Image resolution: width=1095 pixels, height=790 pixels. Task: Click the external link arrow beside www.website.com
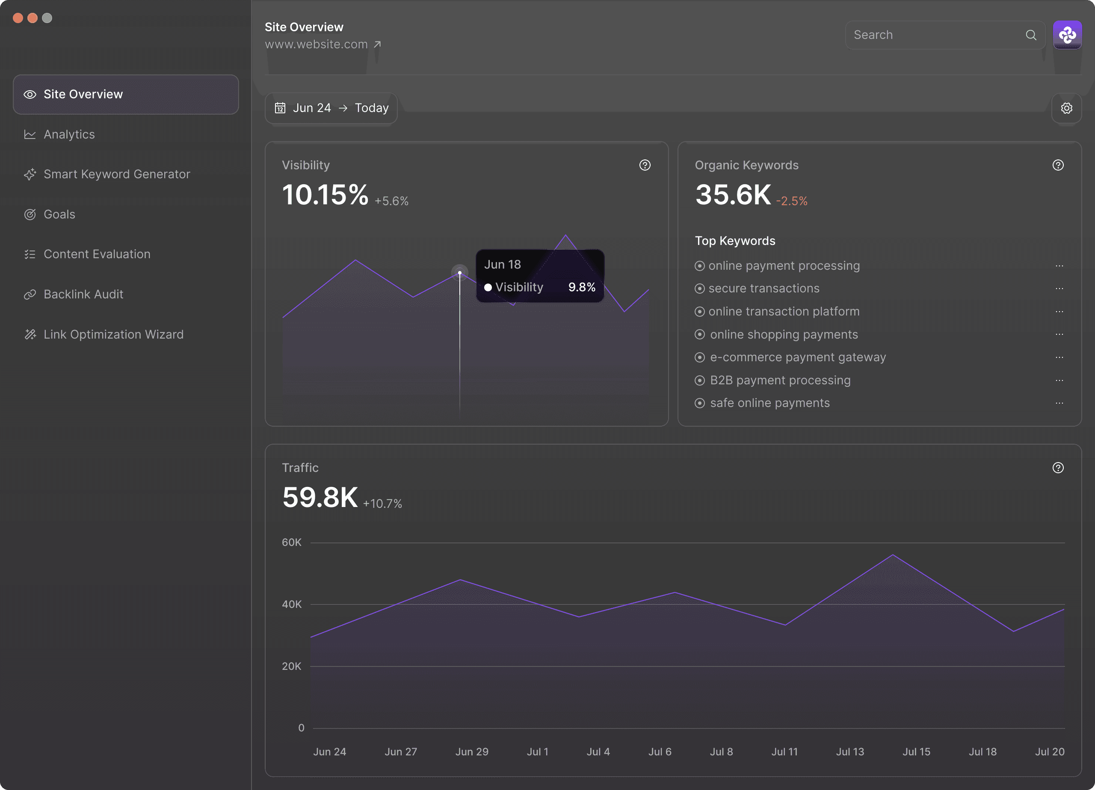click(378, 44)
